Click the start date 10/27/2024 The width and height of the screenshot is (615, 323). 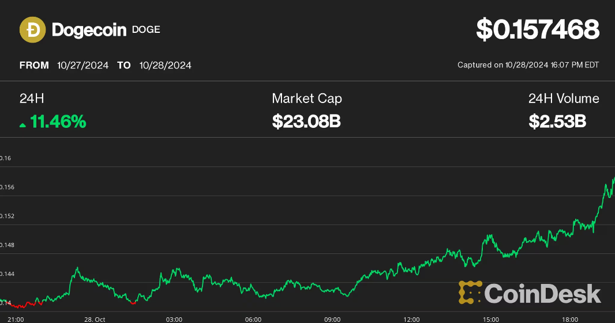click(82, 66)
